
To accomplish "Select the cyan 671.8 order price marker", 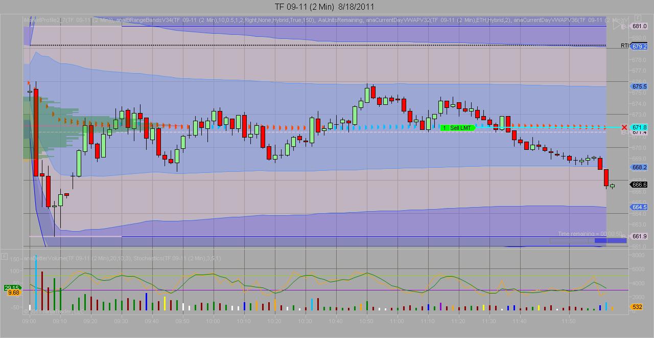I will (640, 127).
